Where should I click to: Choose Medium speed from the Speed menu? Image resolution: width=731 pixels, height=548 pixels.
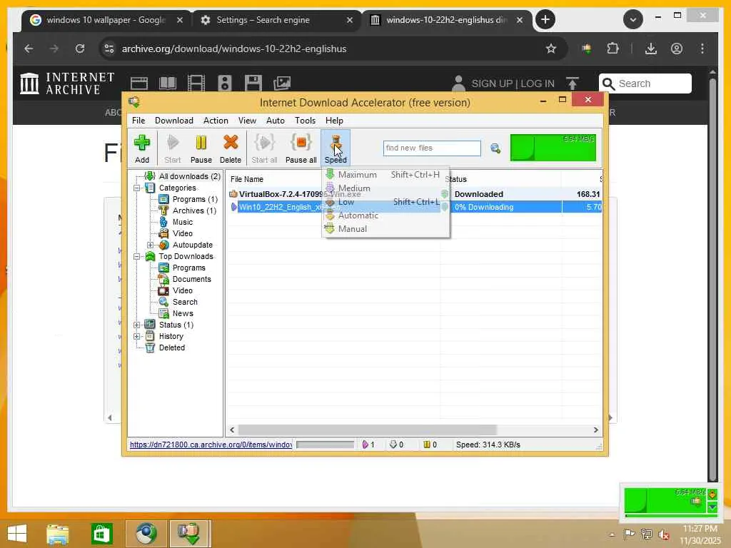pyautogui.click(x=385, y=188)
